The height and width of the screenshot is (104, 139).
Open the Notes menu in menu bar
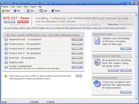[19, 7]
